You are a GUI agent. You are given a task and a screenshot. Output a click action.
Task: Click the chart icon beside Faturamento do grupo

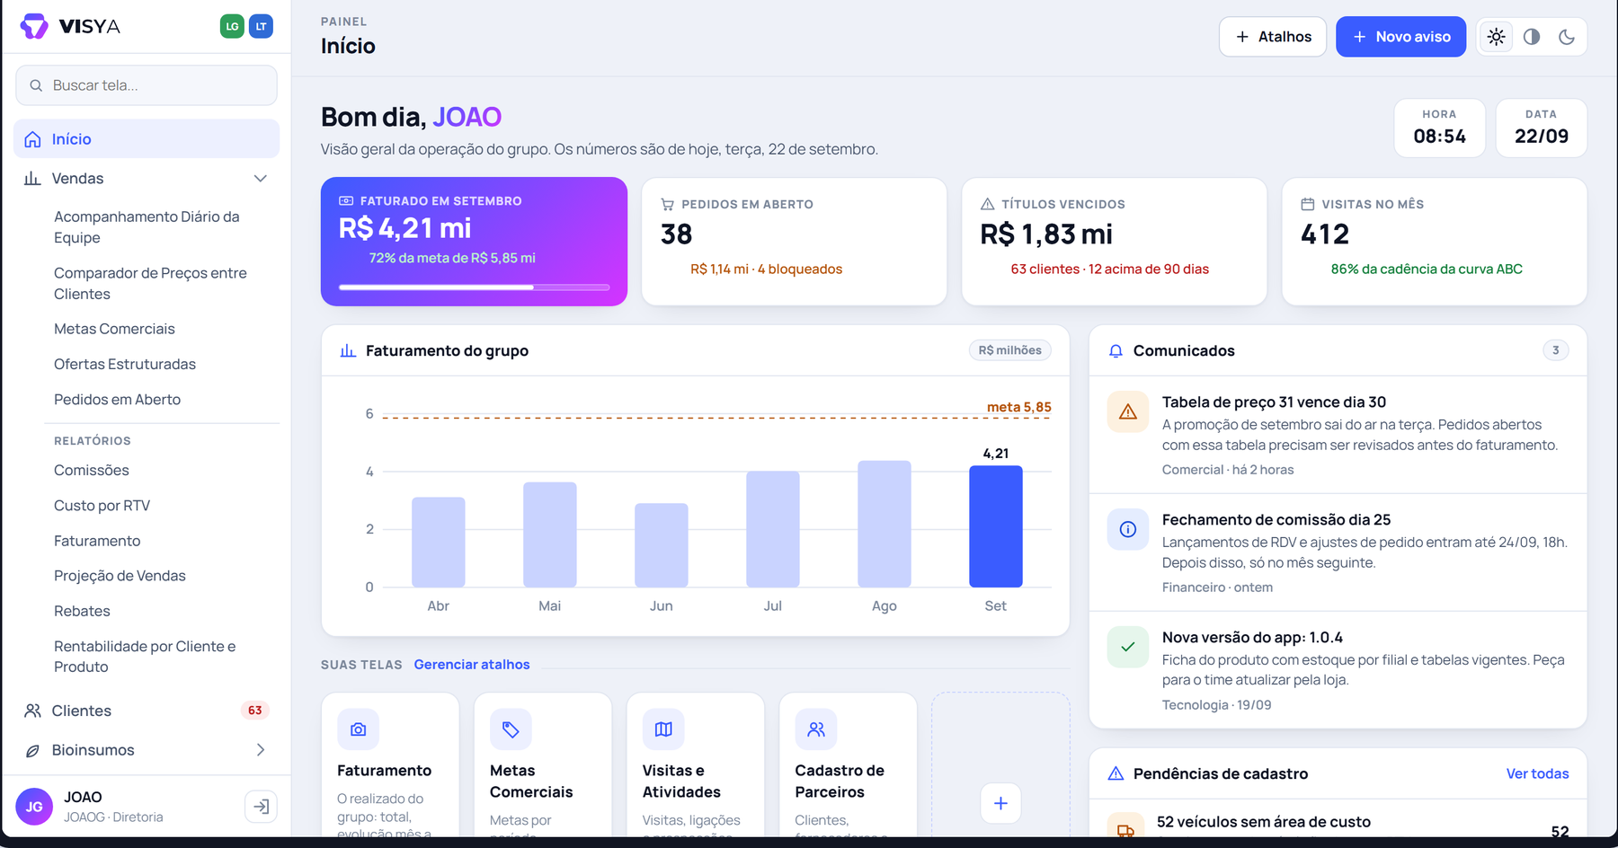[348, 351]
